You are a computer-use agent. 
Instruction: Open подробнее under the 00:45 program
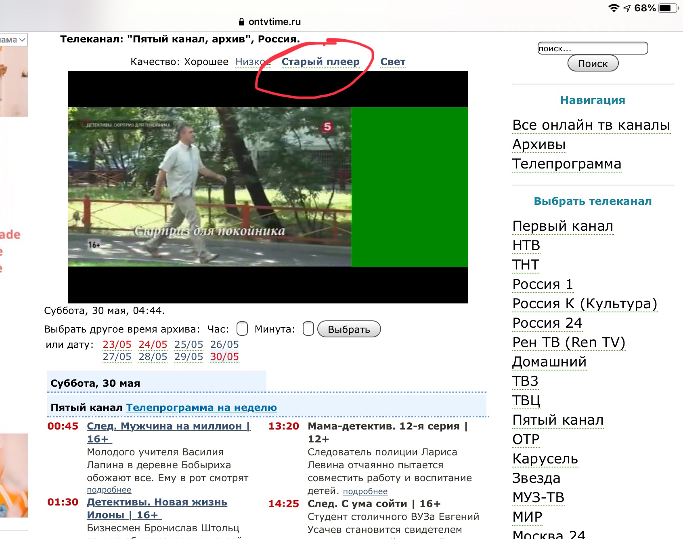(x=109, y=490)
